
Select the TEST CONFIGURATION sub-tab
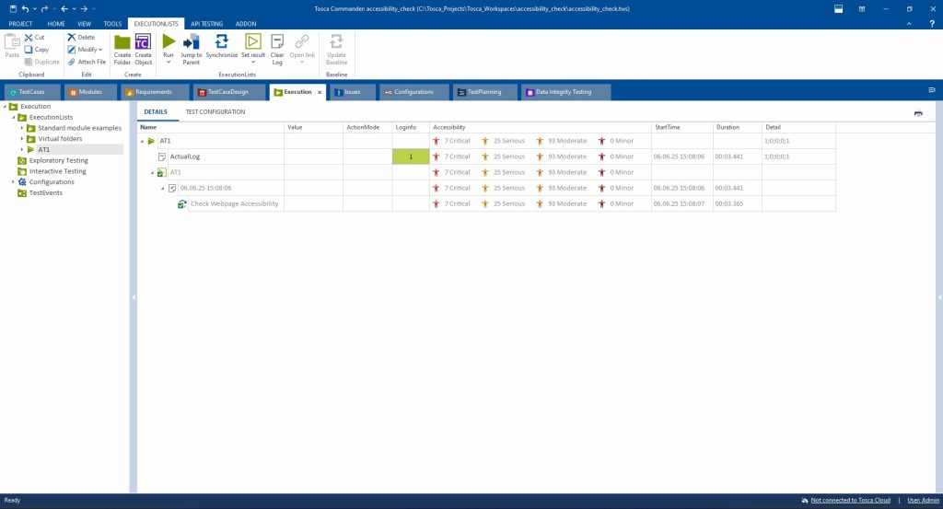pos(215,111)
